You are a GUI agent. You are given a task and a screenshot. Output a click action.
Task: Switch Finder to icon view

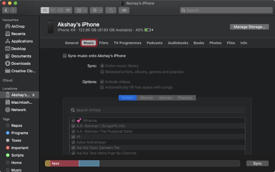pyautogui.click(x=45, y=10)
